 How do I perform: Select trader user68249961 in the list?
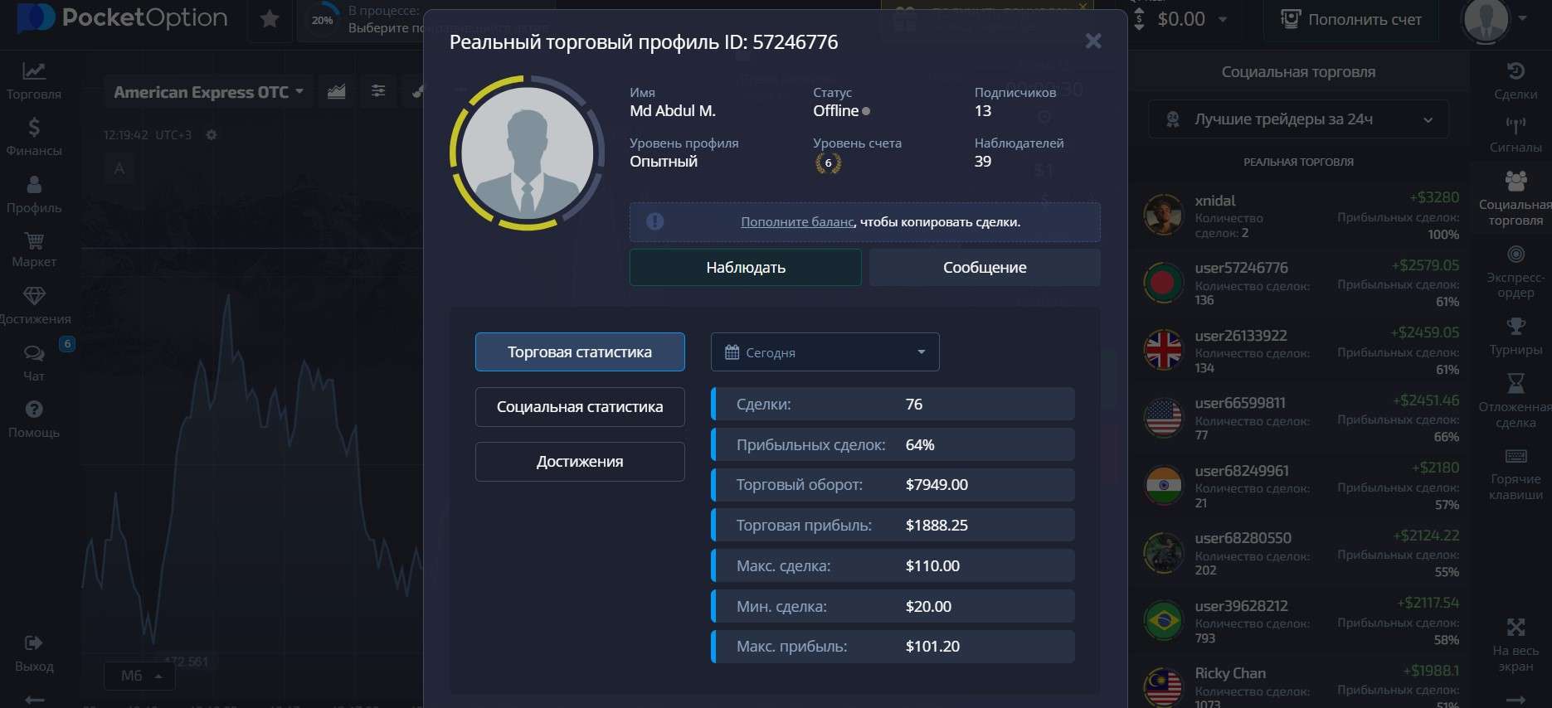(x=1298, y=487)
